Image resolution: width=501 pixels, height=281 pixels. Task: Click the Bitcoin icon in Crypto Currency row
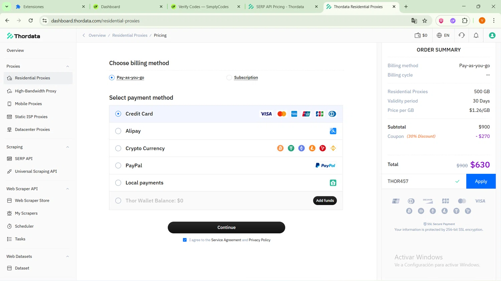(280, 148)
